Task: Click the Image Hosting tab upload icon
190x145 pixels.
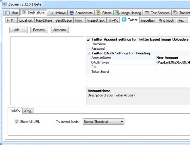Action: [x=117, y=13]
